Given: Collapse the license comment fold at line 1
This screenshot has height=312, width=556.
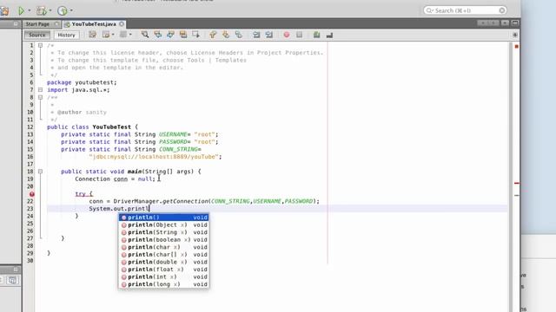Looking at the screenshot, I should (41, 45).
